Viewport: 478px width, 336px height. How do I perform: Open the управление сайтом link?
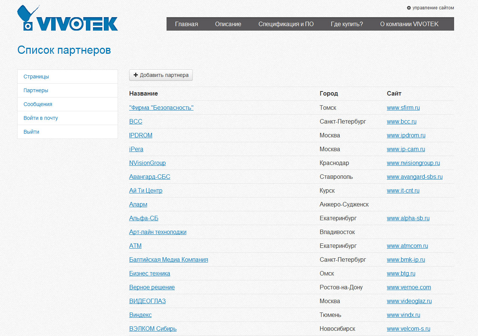pos(433,8)
